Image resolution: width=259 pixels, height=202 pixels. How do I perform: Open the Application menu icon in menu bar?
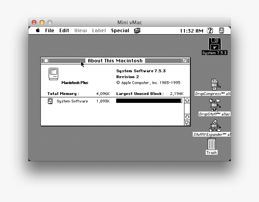click(x=221, y=30)
